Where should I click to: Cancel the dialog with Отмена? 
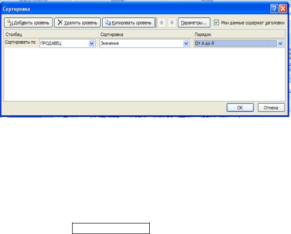point(271,108)
